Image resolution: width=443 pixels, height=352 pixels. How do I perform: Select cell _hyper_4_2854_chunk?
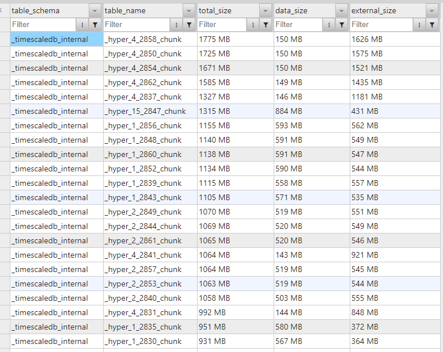[x=150, y=68]
